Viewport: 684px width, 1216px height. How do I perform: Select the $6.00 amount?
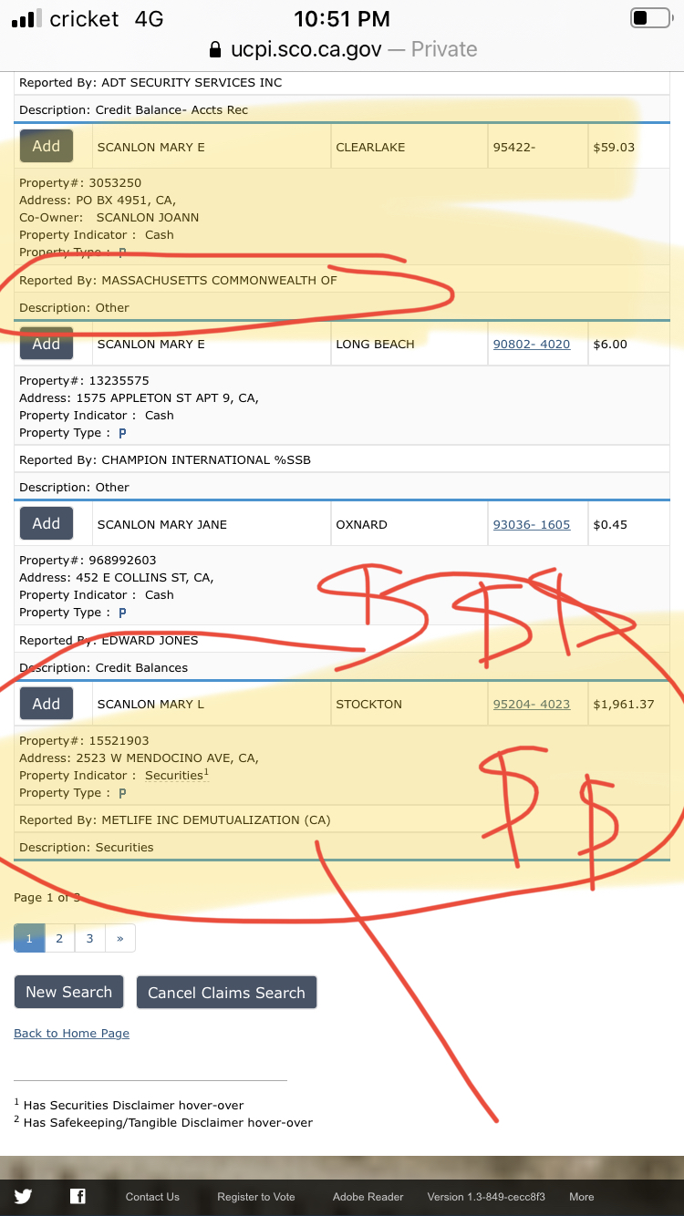(x=610, y=345)
